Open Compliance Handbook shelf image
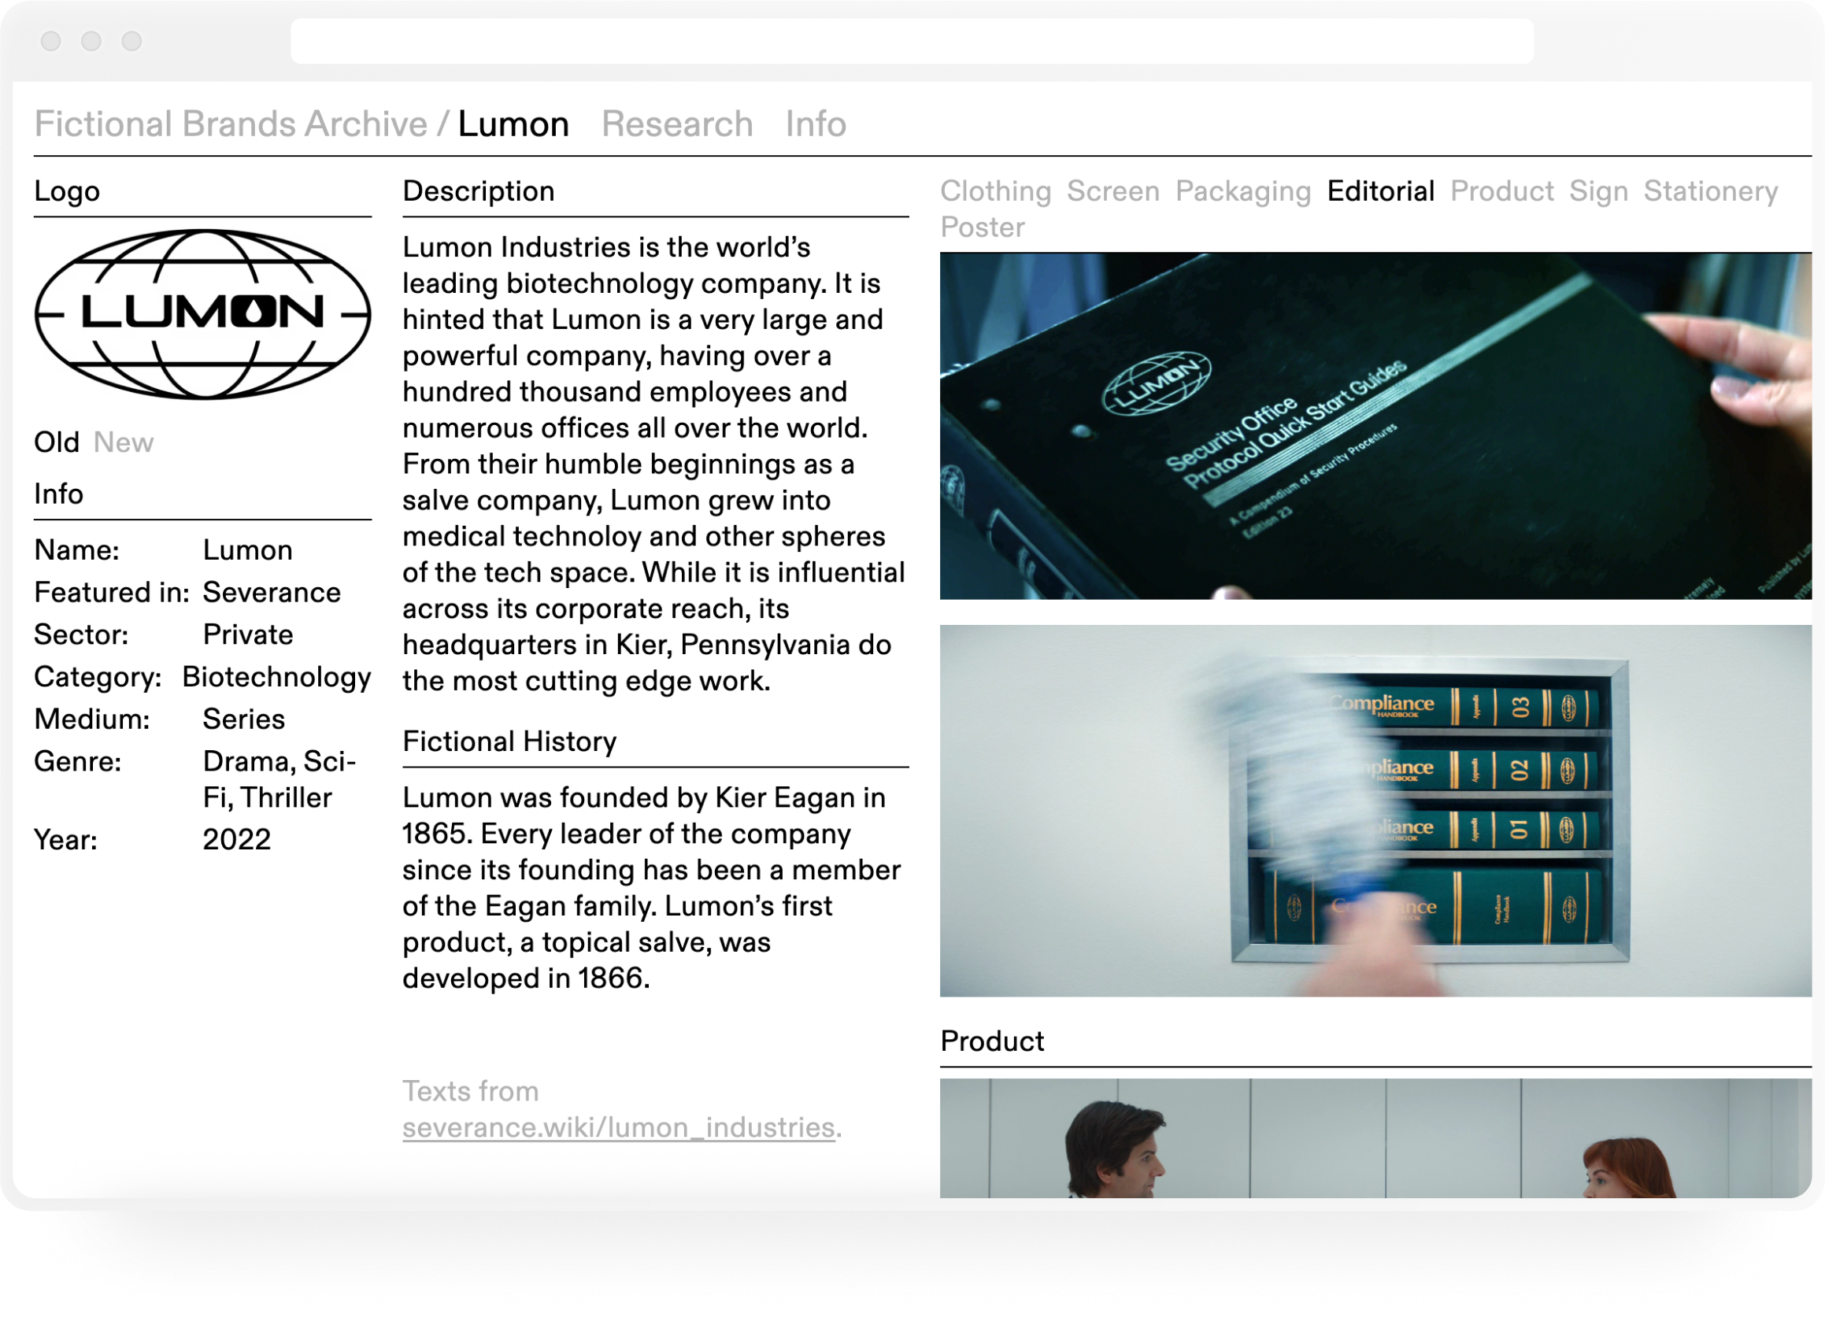This screenshot has width=1825, height=1317. [x=1375, y=810]
